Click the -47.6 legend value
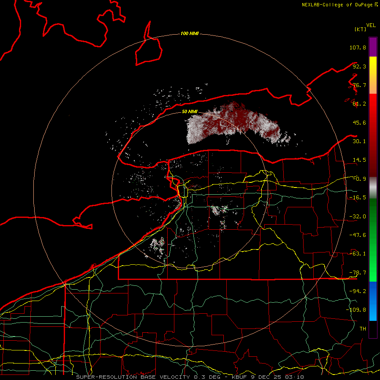Image resolution: width=380 pixels, height=380 pixels. click(x=358, y=235)
